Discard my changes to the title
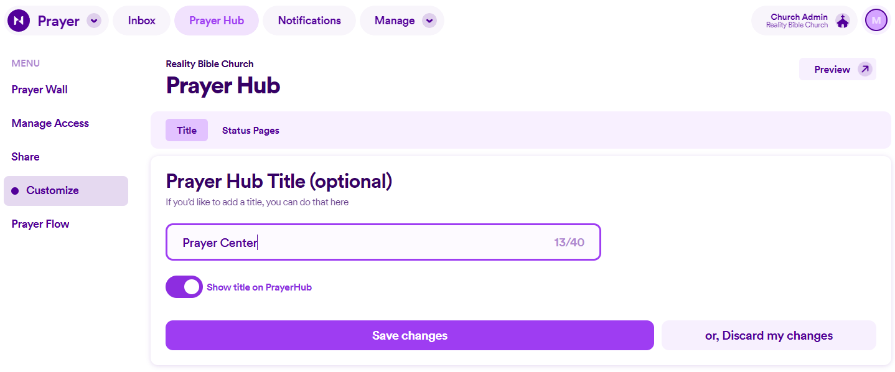This screenshot has height=372, width=895. click(x=768, y=335)
